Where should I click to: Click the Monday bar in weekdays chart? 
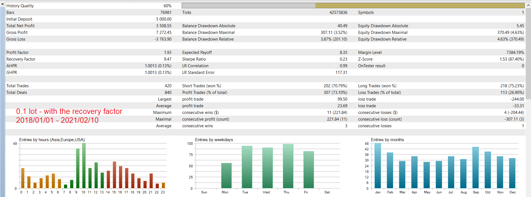click(226, 175)
